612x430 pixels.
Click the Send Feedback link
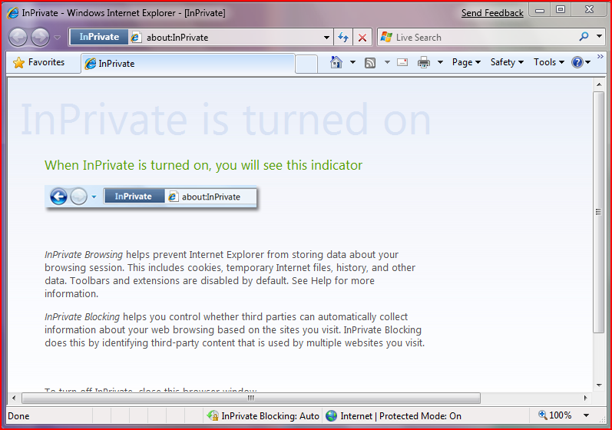point(492,13)
